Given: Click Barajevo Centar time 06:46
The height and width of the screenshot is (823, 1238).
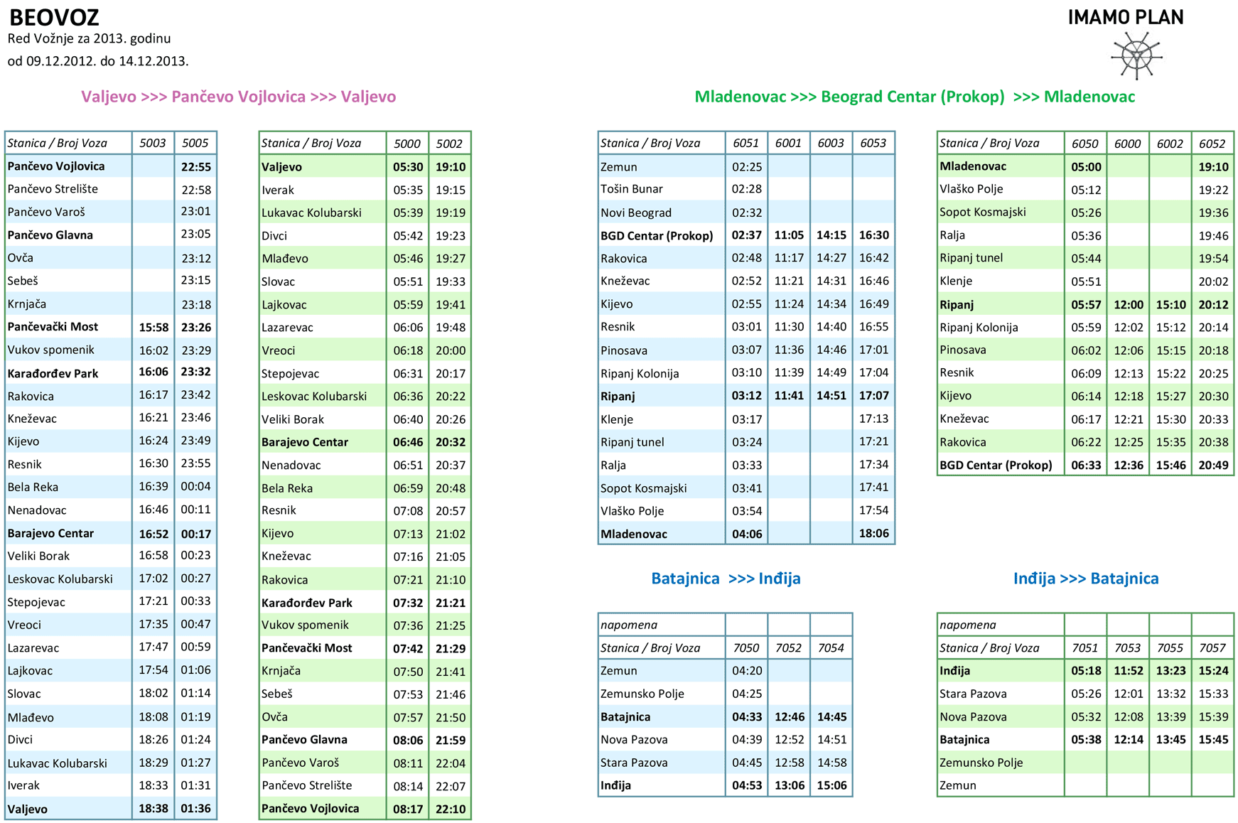Looking at the screenshot, I should coord(408,441).
